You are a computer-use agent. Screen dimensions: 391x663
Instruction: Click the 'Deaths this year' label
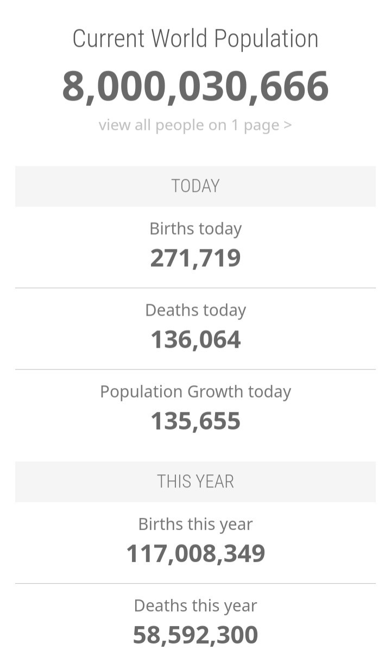point(195,605)
